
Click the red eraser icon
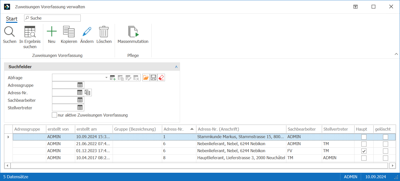pos(161,78)
